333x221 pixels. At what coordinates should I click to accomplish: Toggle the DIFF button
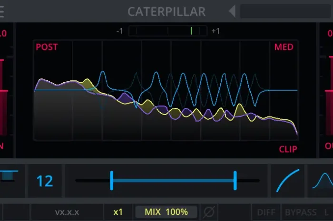click(266, 212)
